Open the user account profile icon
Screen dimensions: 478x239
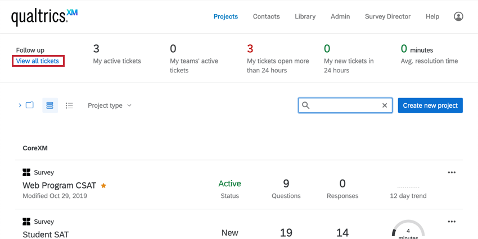click(458, 17)
